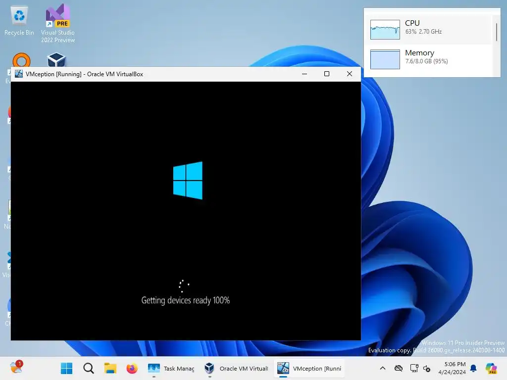Click the VMception [Running] taskbar button
Screen dimensions: 507x380
coord(309,368)
